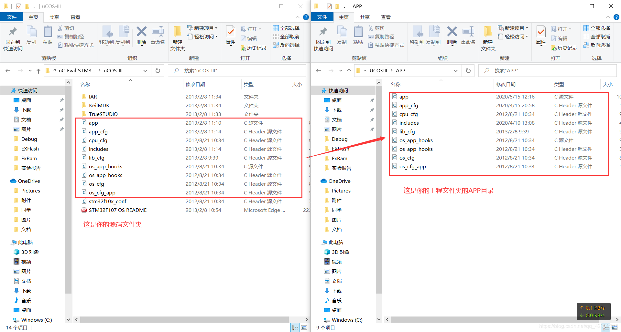Open the Open (打开) dropdown in APP window

point(561,29)
